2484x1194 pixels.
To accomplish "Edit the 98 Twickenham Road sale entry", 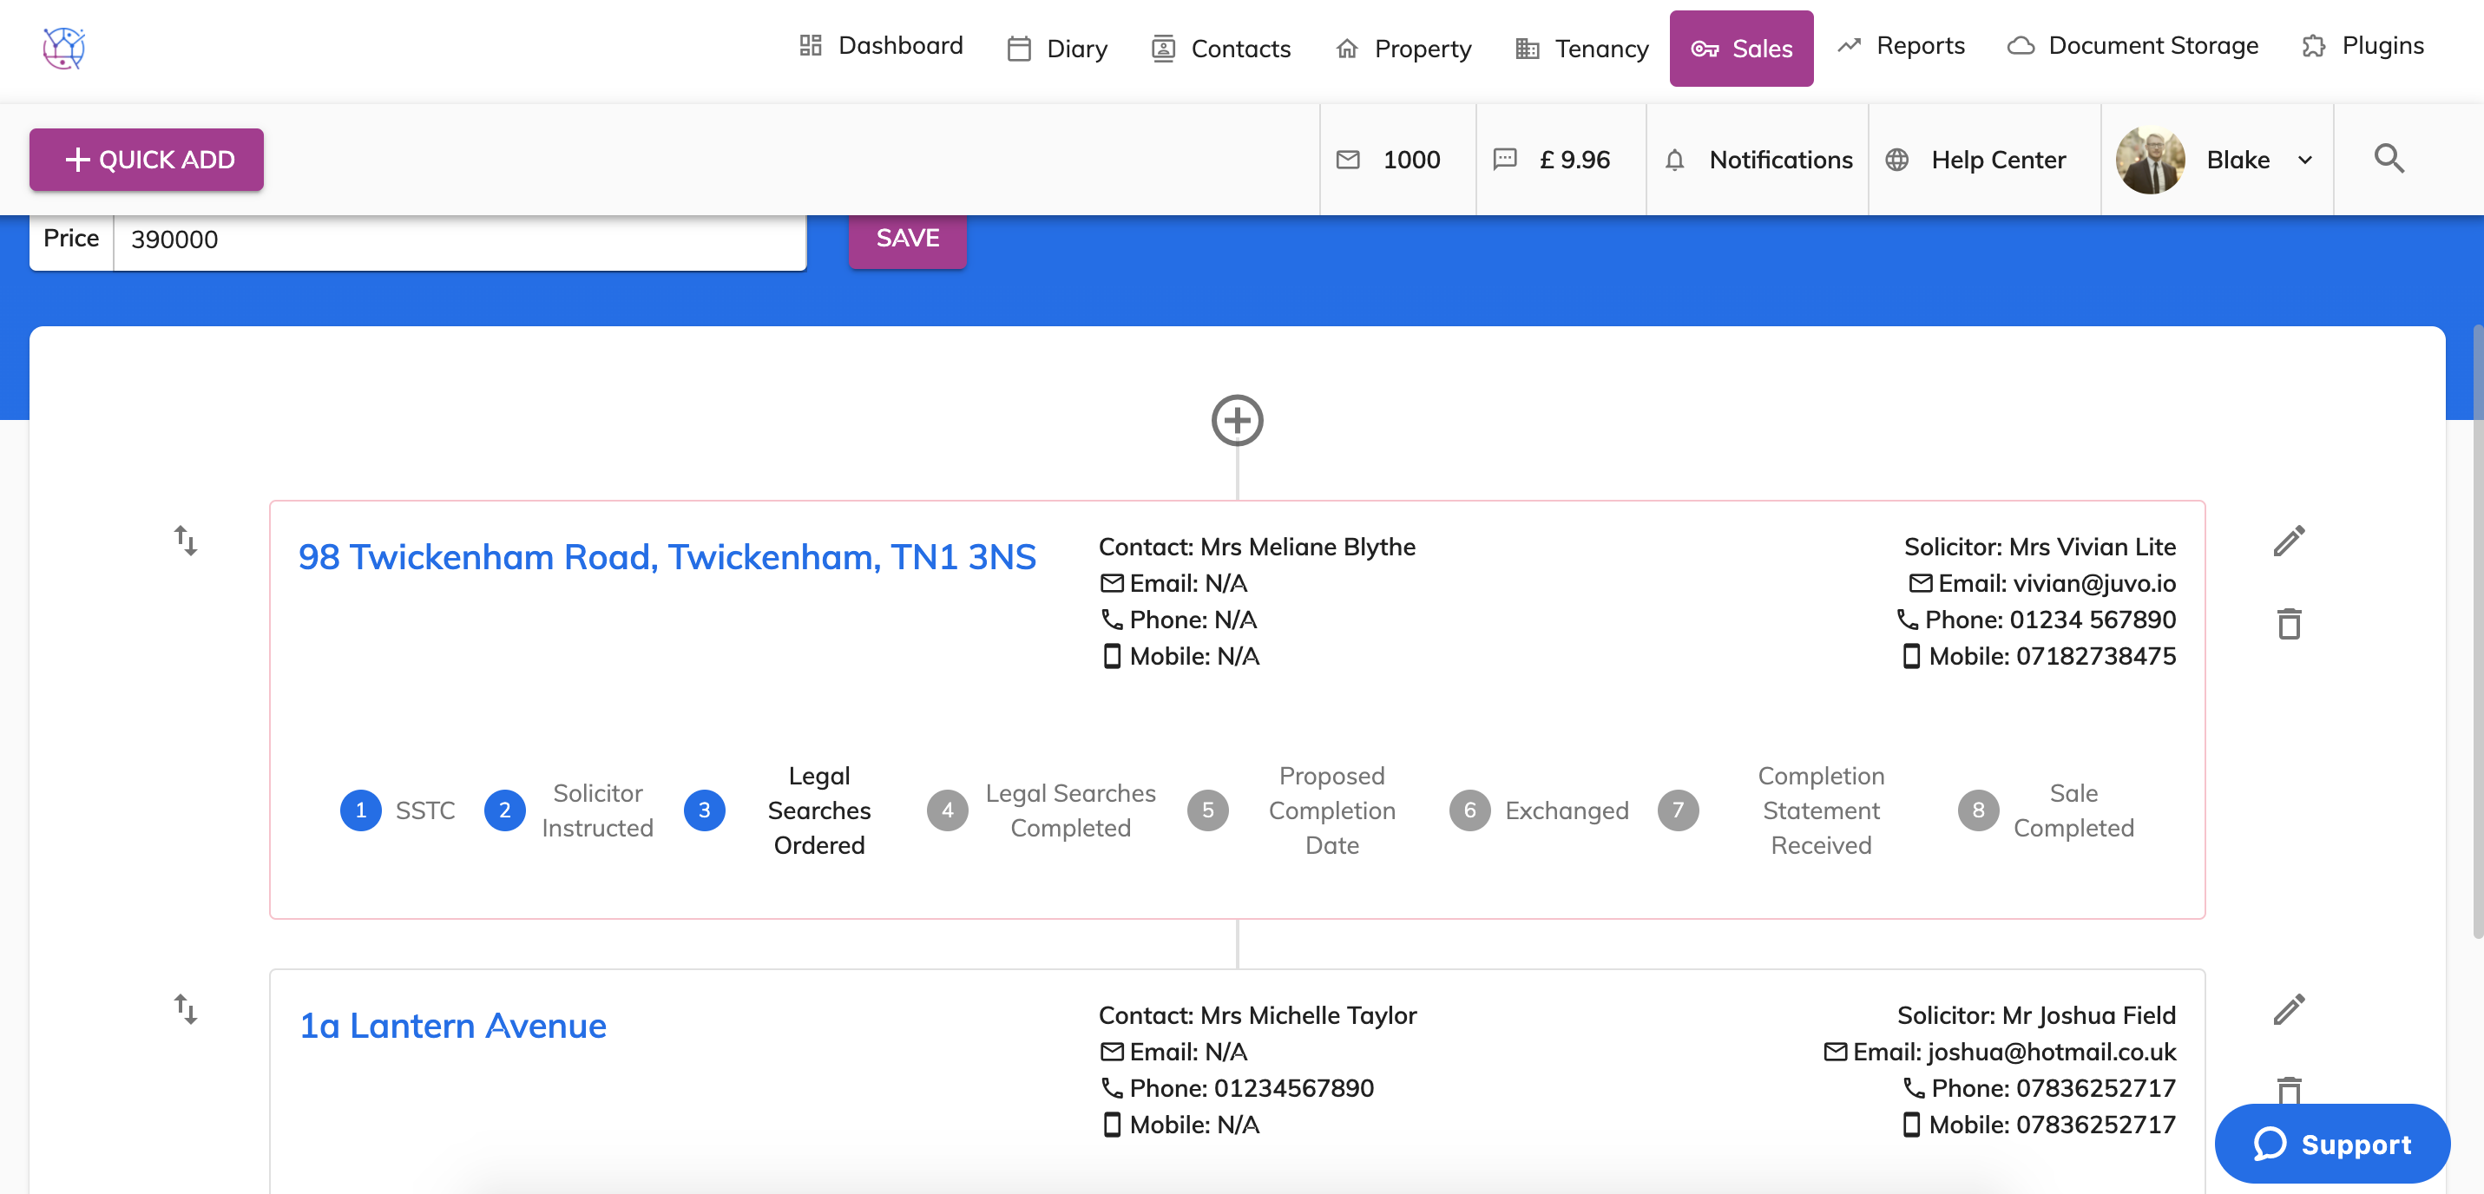I will 2288,541.
